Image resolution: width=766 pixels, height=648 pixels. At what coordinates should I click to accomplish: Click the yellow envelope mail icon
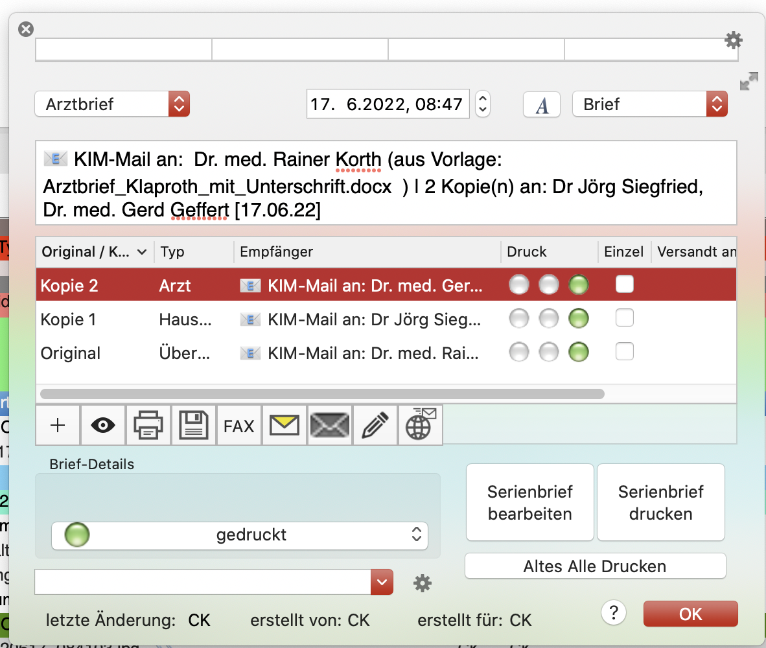(284, 425)
